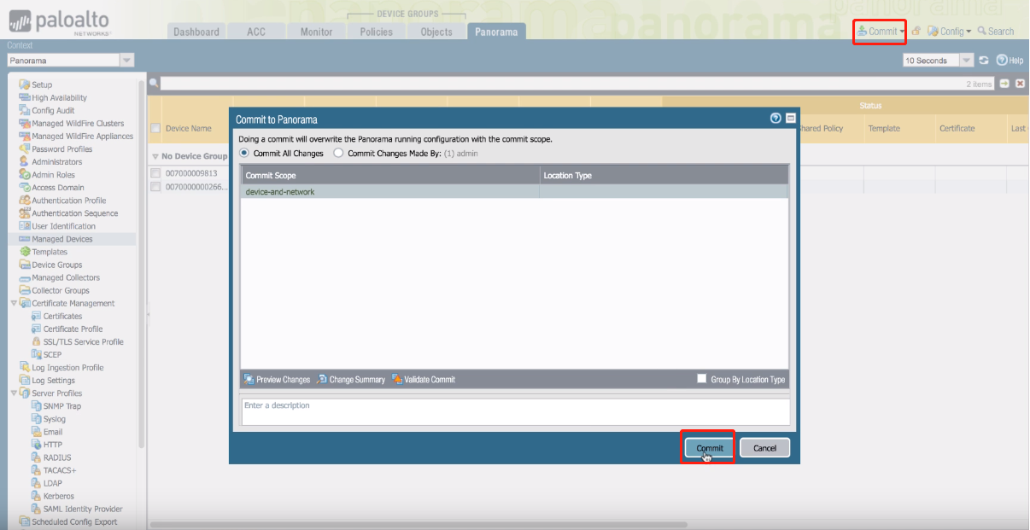
Task: Select Commit Changes Made By option
Action: click(339, 154)
